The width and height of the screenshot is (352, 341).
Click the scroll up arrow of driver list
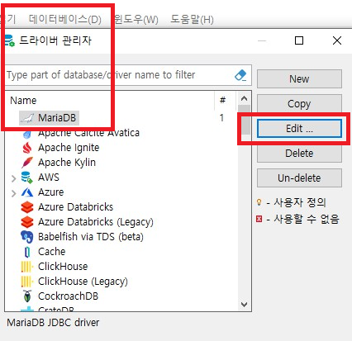244,99
